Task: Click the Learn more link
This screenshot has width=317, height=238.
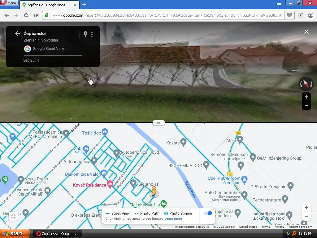Action: pos(173,218)
